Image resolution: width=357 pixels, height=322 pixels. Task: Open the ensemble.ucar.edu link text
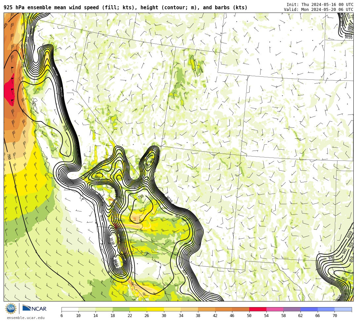pos(25,318)
